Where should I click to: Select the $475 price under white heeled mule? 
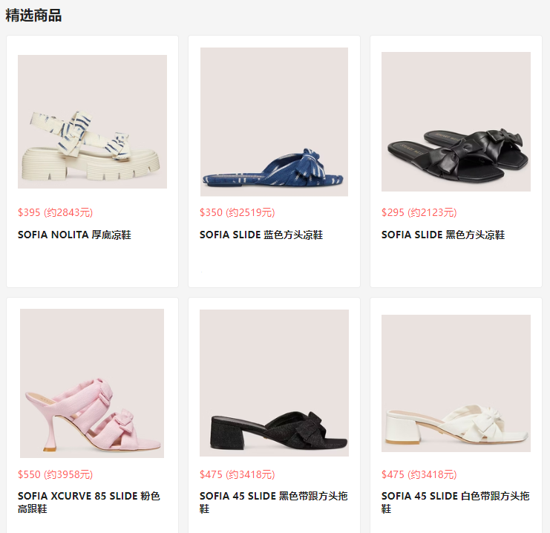click(x=419, y=474)
